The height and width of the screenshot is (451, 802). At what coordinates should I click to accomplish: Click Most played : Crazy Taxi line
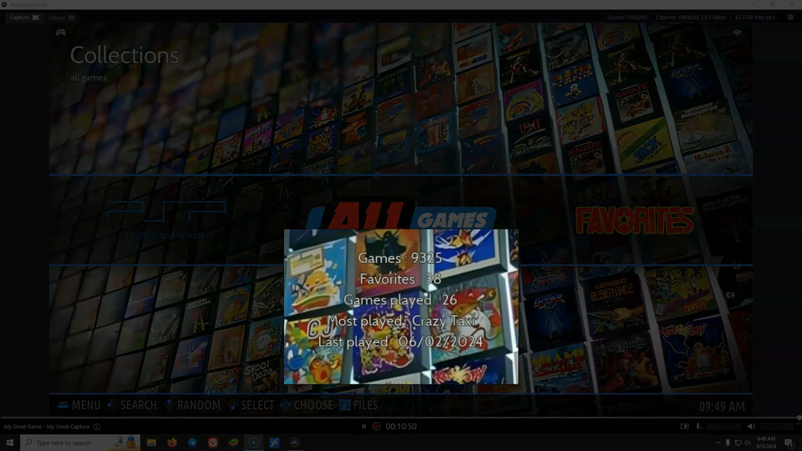point(401,321)
